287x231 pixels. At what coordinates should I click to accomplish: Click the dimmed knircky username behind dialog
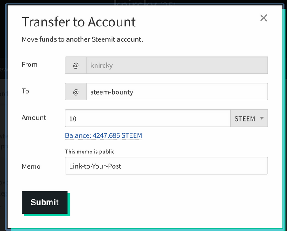135,2
